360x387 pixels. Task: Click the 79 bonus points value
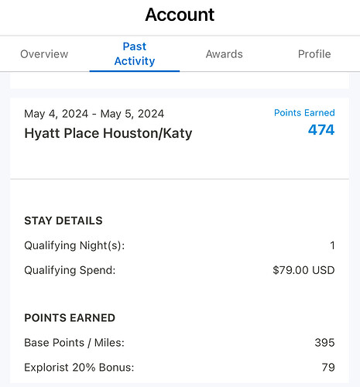[328, 368]
